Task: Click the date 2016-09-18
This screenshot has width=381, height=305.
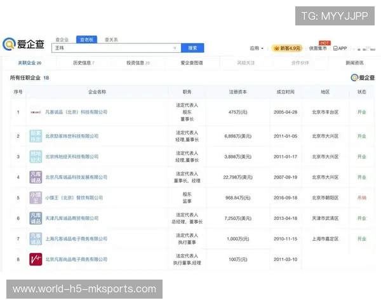Action: 286,198
